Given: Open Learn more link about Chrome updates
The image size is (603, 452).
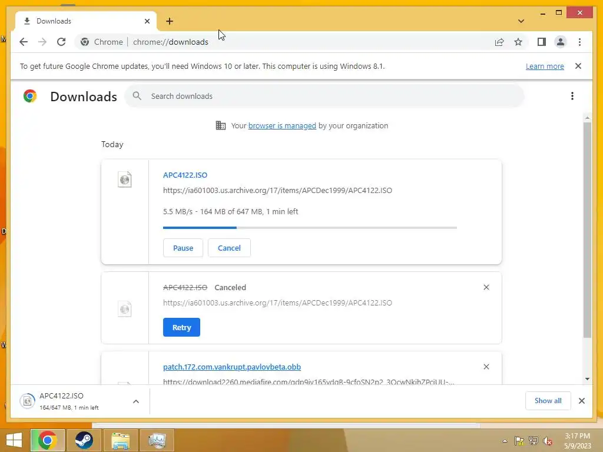Looking at the screenshot, I should pos(545,66).
